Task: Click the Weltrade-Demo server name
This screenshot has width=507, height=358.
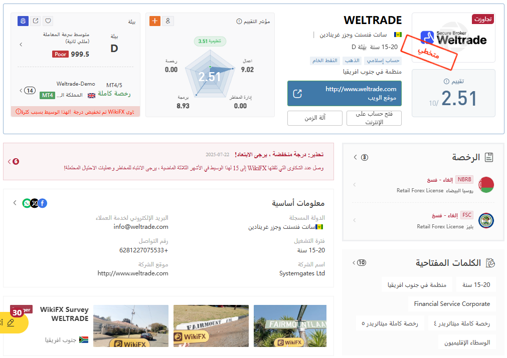Action: (x=76, y=84)
